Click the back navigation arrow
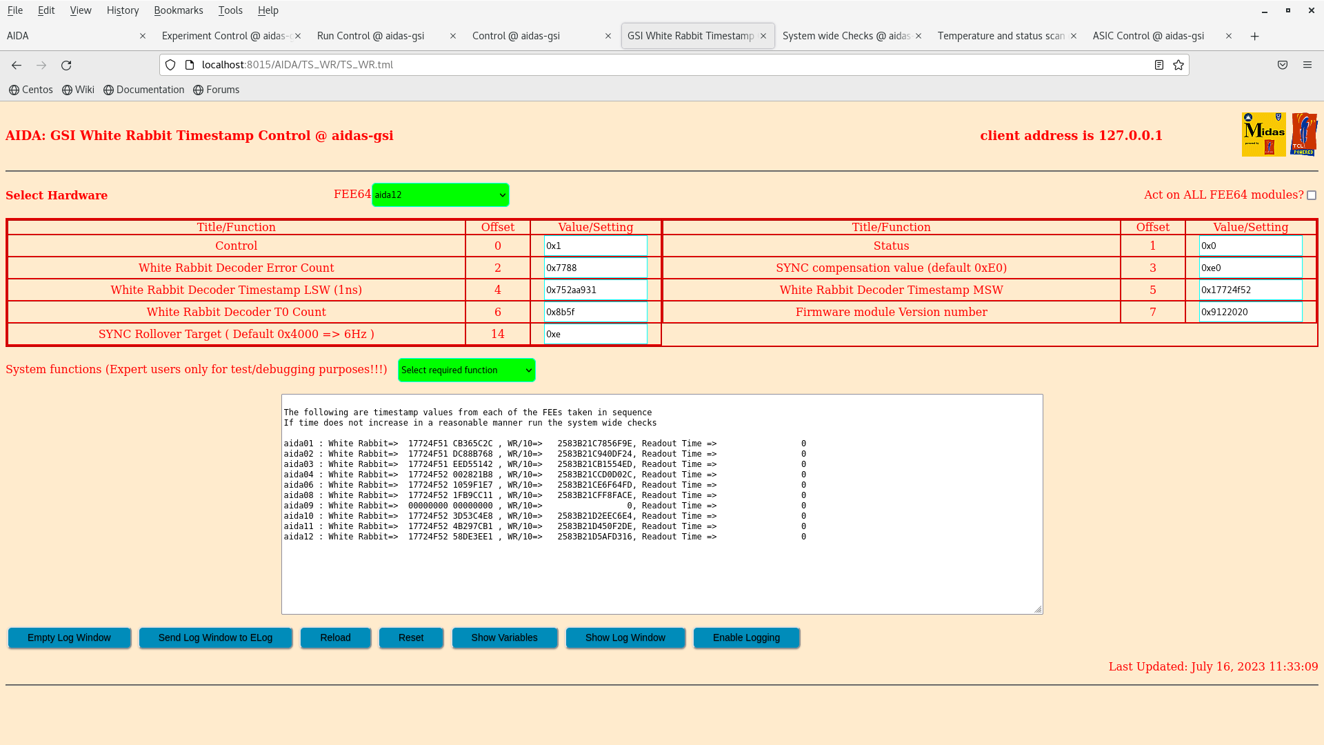The width and height of the screenshot is (1324, 745). (17, 65)
